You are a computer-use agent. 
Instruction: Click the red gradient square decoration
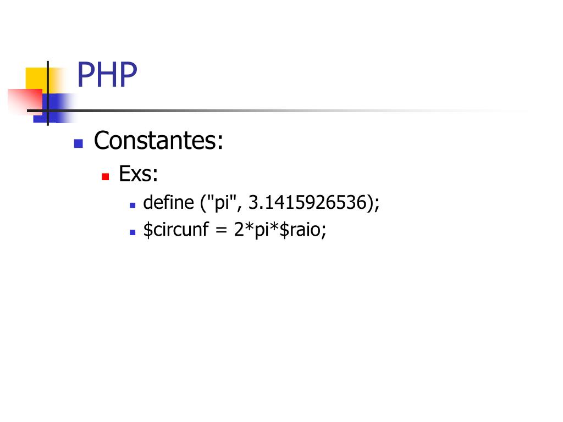point(25,101)
